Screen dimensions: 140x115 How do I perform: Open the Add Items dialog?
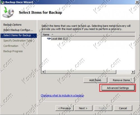click(x=95, y=80)
